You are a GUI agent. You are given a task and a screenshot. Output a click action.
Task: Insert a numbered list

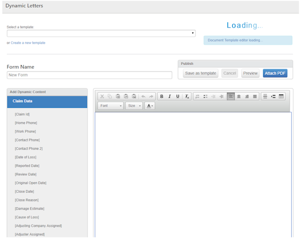[x=197, y=96]
